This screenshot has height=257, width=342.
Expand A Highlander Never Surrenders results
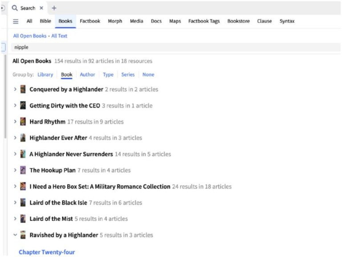(x=15, y=154)
